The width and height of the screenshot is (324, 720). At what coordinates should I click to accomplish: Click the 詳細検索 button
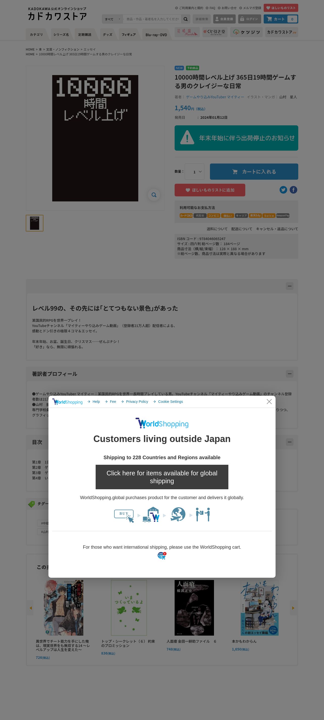pos(201,19)
